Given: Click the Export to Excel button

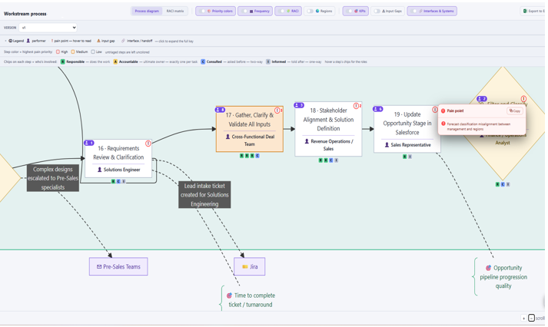Looking at the screenshot, I should [x=533, y=12].
